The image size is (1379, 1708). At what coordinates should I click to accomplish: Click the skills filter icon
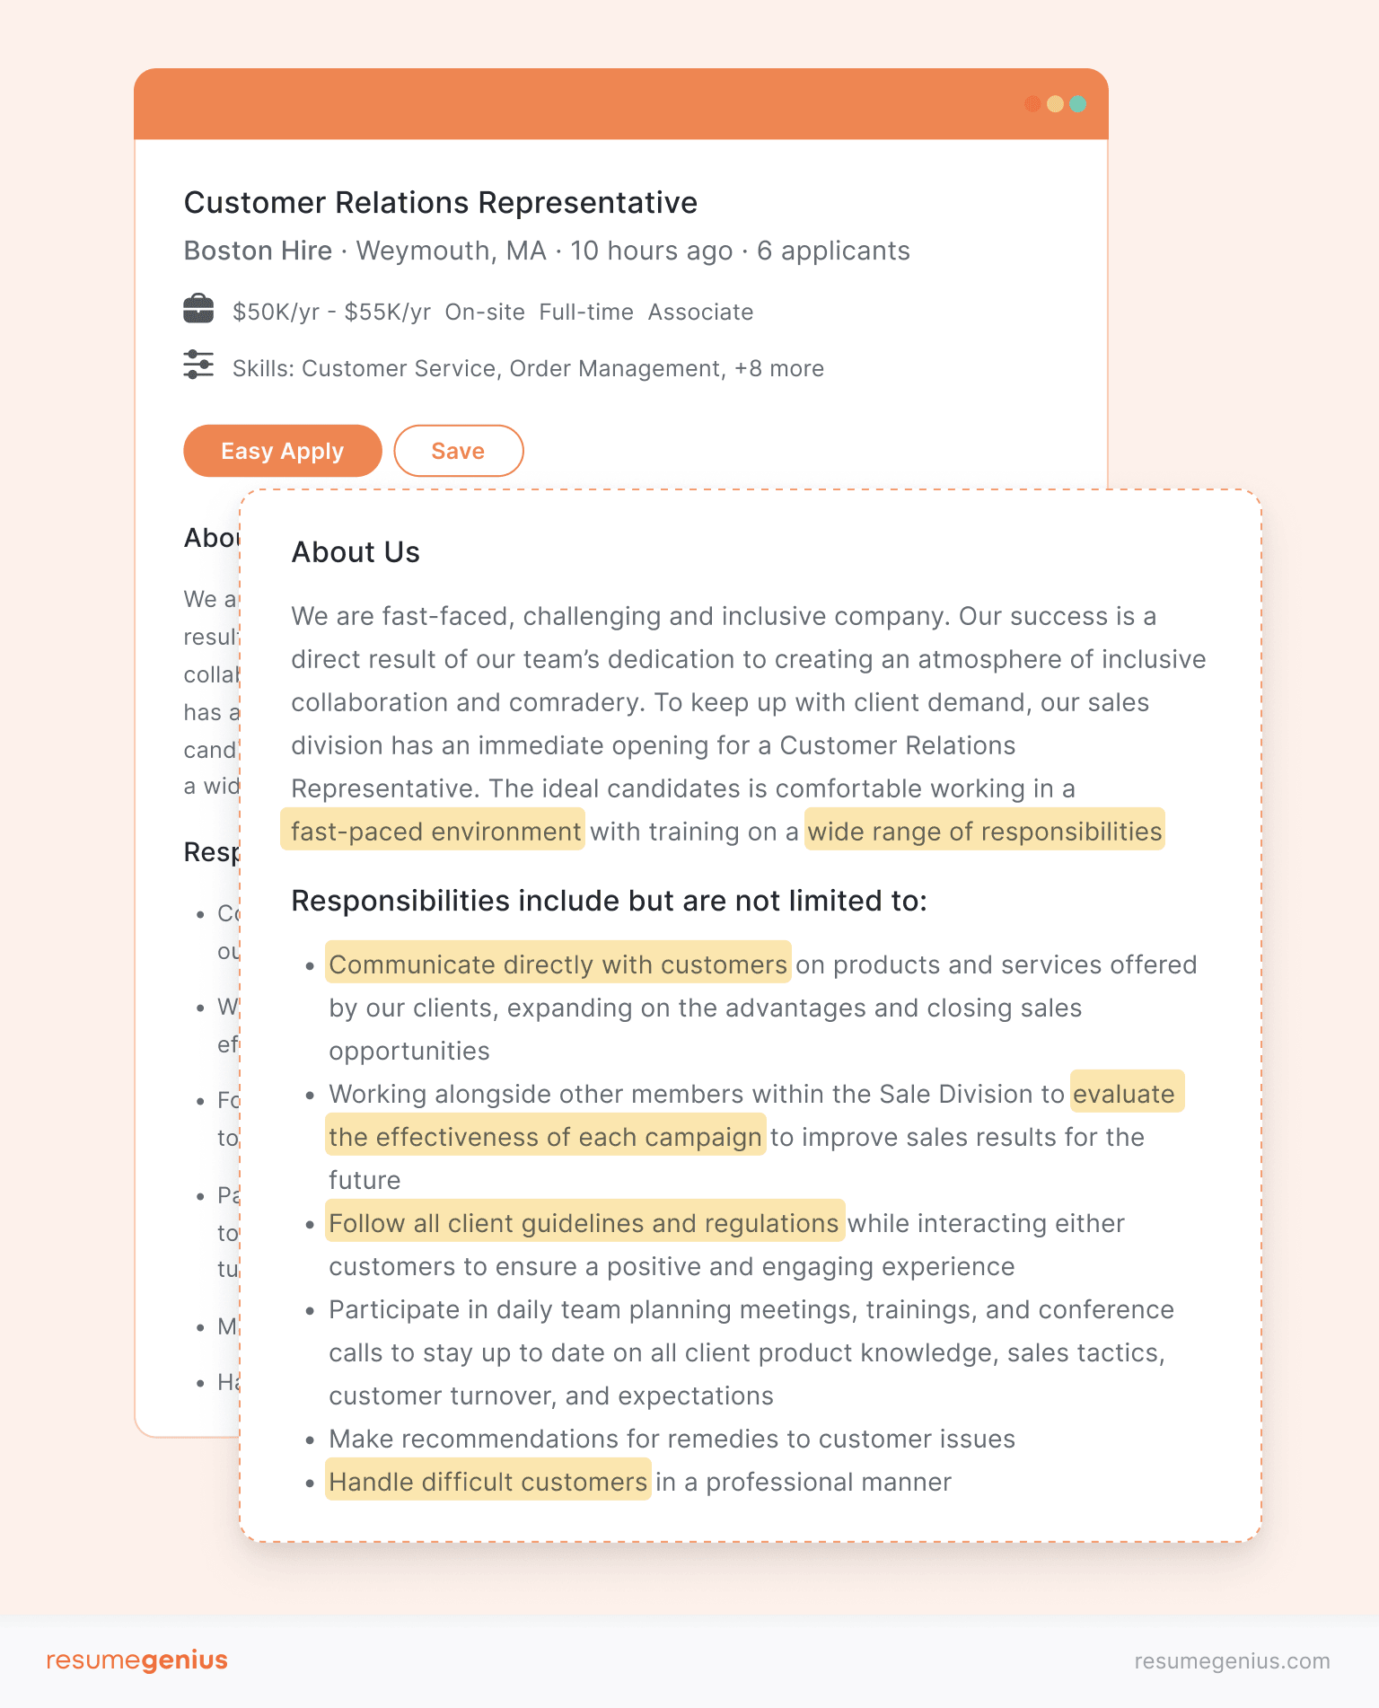[x=199, y=364]
